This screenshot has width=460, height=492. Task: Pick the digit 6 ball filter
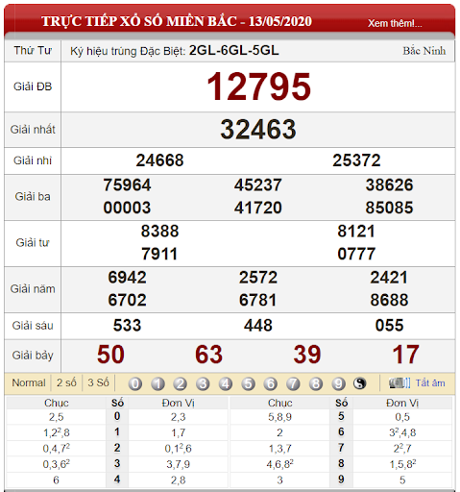tap(271, 383)
